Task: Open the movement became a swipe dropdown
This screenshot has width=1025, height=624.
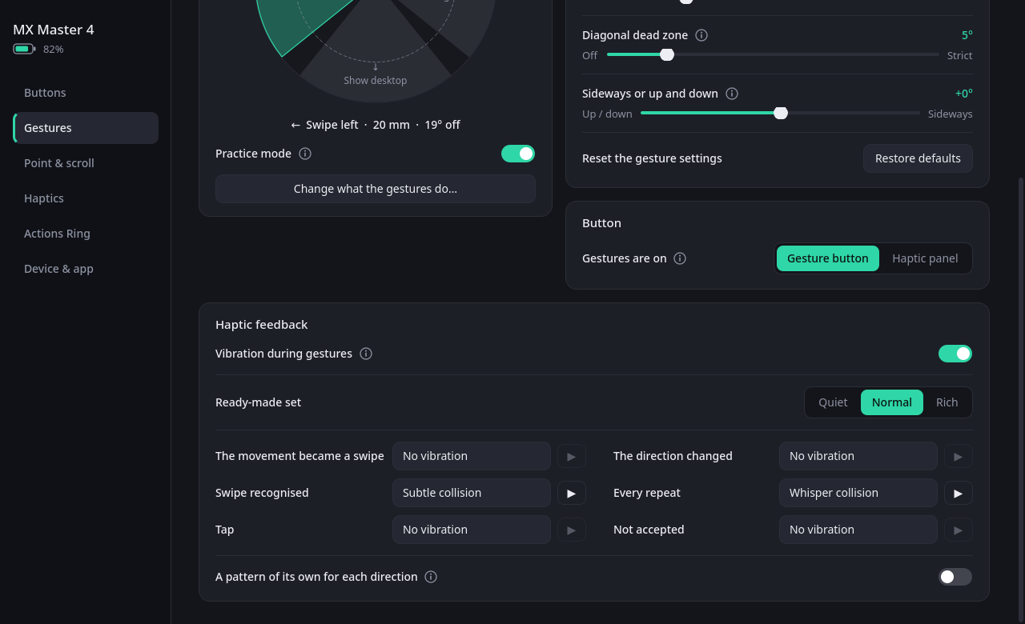Action: (x=472, y=456)
